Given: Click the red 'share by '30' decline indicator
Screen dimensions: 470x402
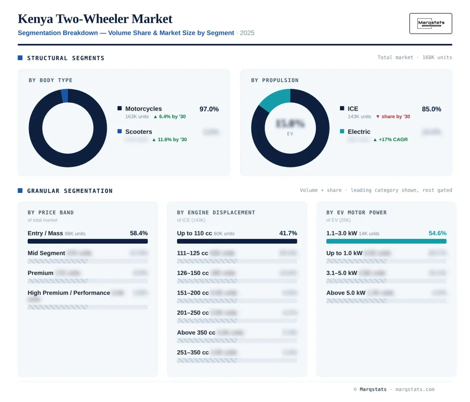Looking at the screenshot, I should click(393, 116).
